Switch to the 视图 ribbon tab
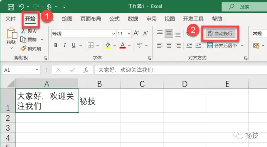Screen dimensions: 267x147 click(170, 19)
